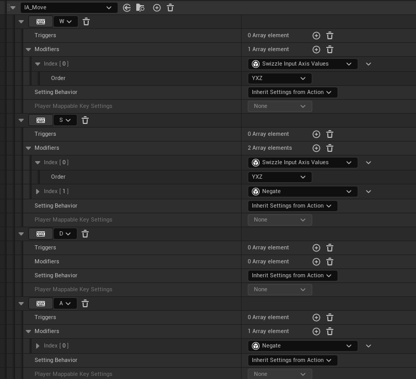The image size is (416, 379).
Task: Delete the IA_Move action mapping
Action: [170, 8]
